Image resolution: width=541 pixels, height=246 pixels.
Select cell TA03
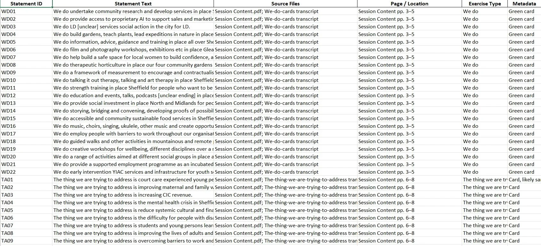point(26,195)
